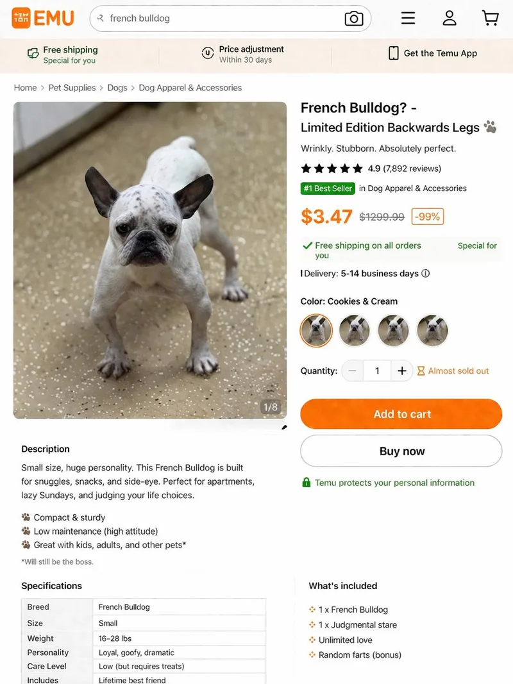This screenshot has height=684, width=513.
Task: Click the delivery info circle icon
Action: pyautogui.click(x=426, y=274)
